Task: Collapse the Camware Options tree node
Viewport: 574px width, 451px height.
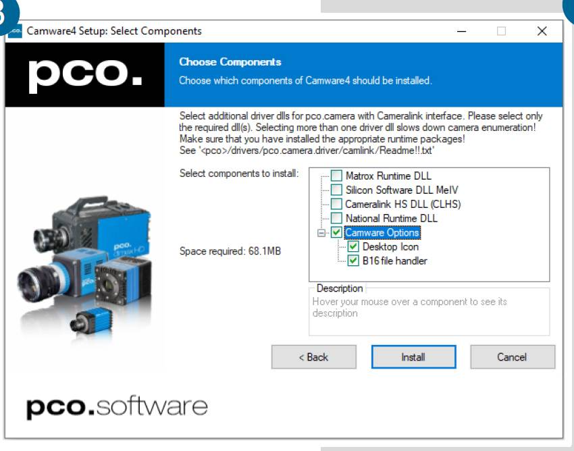Action: 323,233
